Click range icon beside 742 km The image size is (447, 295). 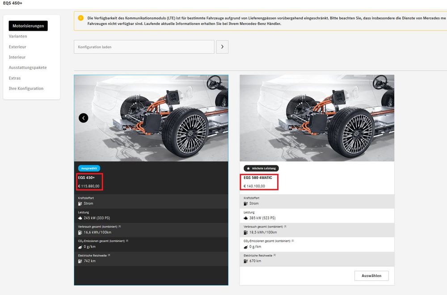[x=80, y=261]
